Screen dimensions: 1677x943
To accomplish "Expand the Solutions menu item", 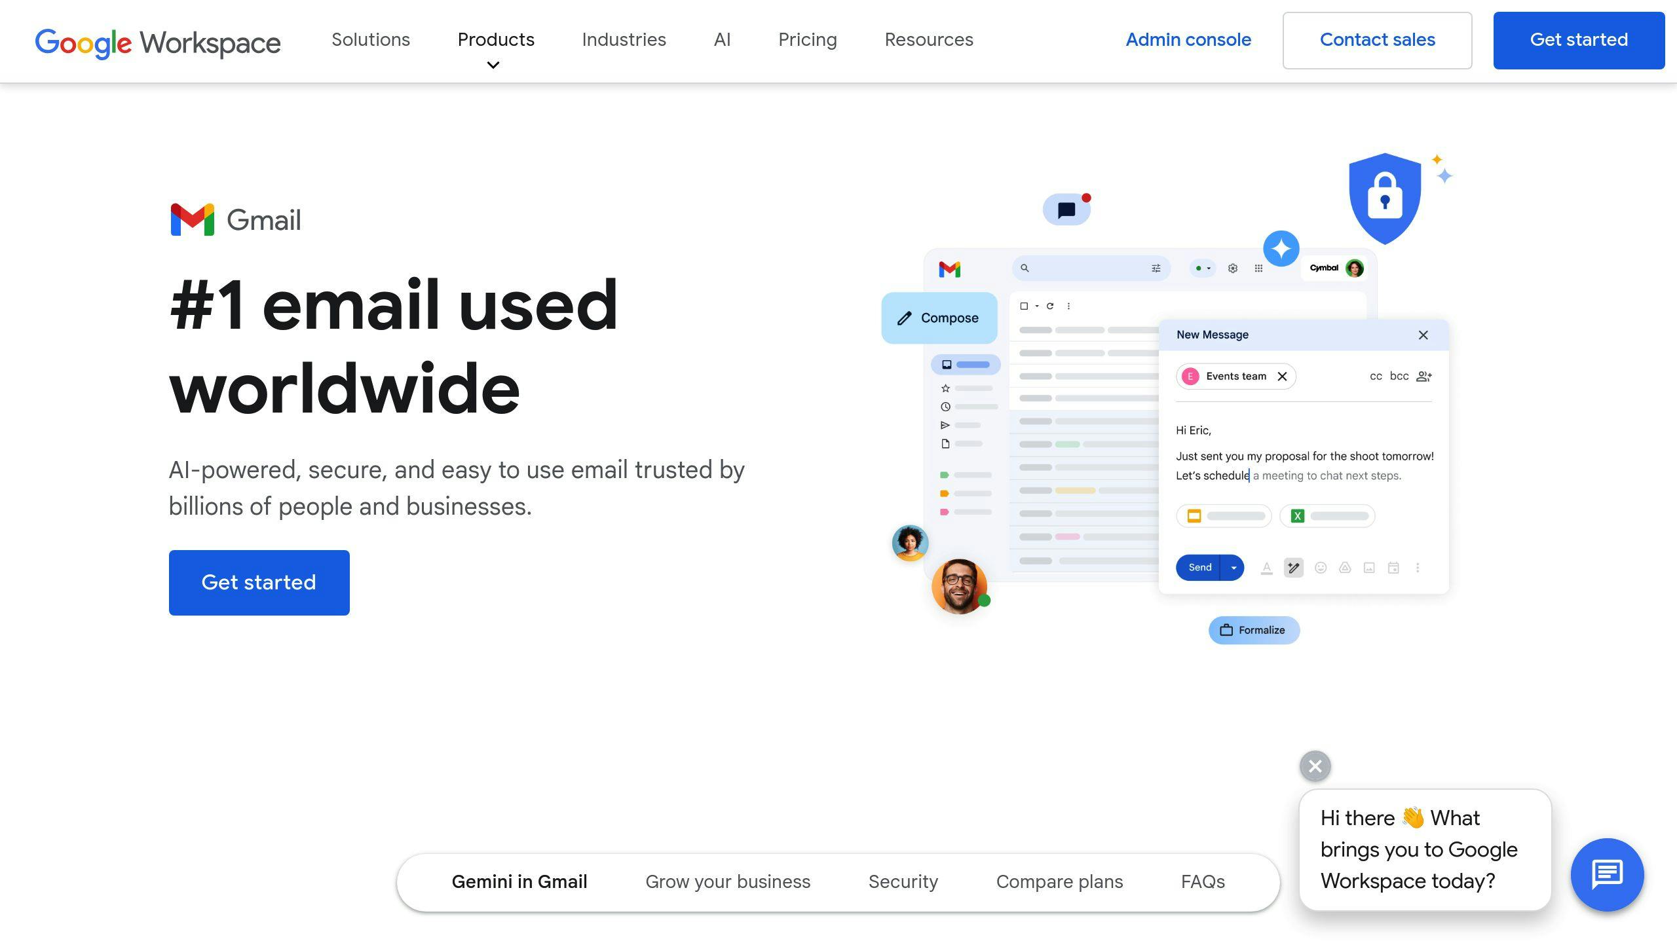I will 369,39.
